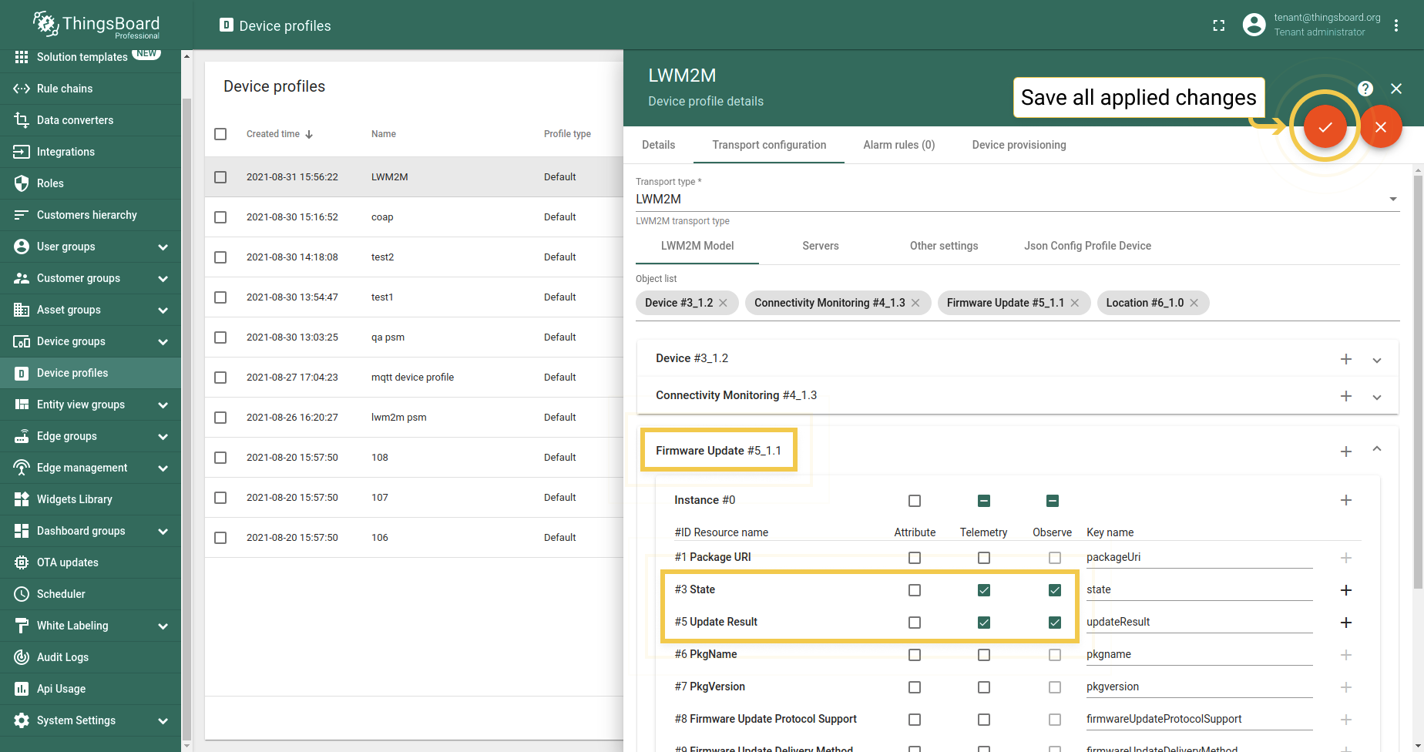The image size is (1424, 752).
Task: Switch to Servers tab
Action: (820, 246)
